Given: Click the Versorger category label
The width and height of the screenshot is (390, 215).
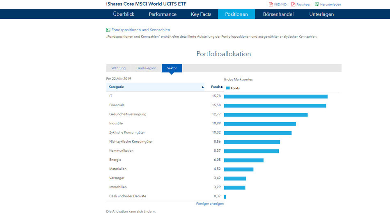Looking at the screenshot, I should (117, 178).
